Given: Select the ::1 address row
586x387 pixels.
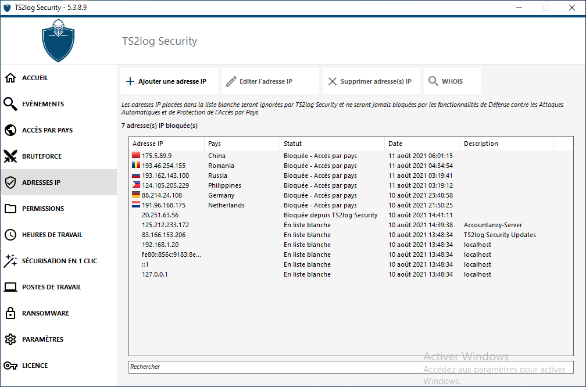Looking at the screenshot, I should pyautogui.click(x=351, y=264).
